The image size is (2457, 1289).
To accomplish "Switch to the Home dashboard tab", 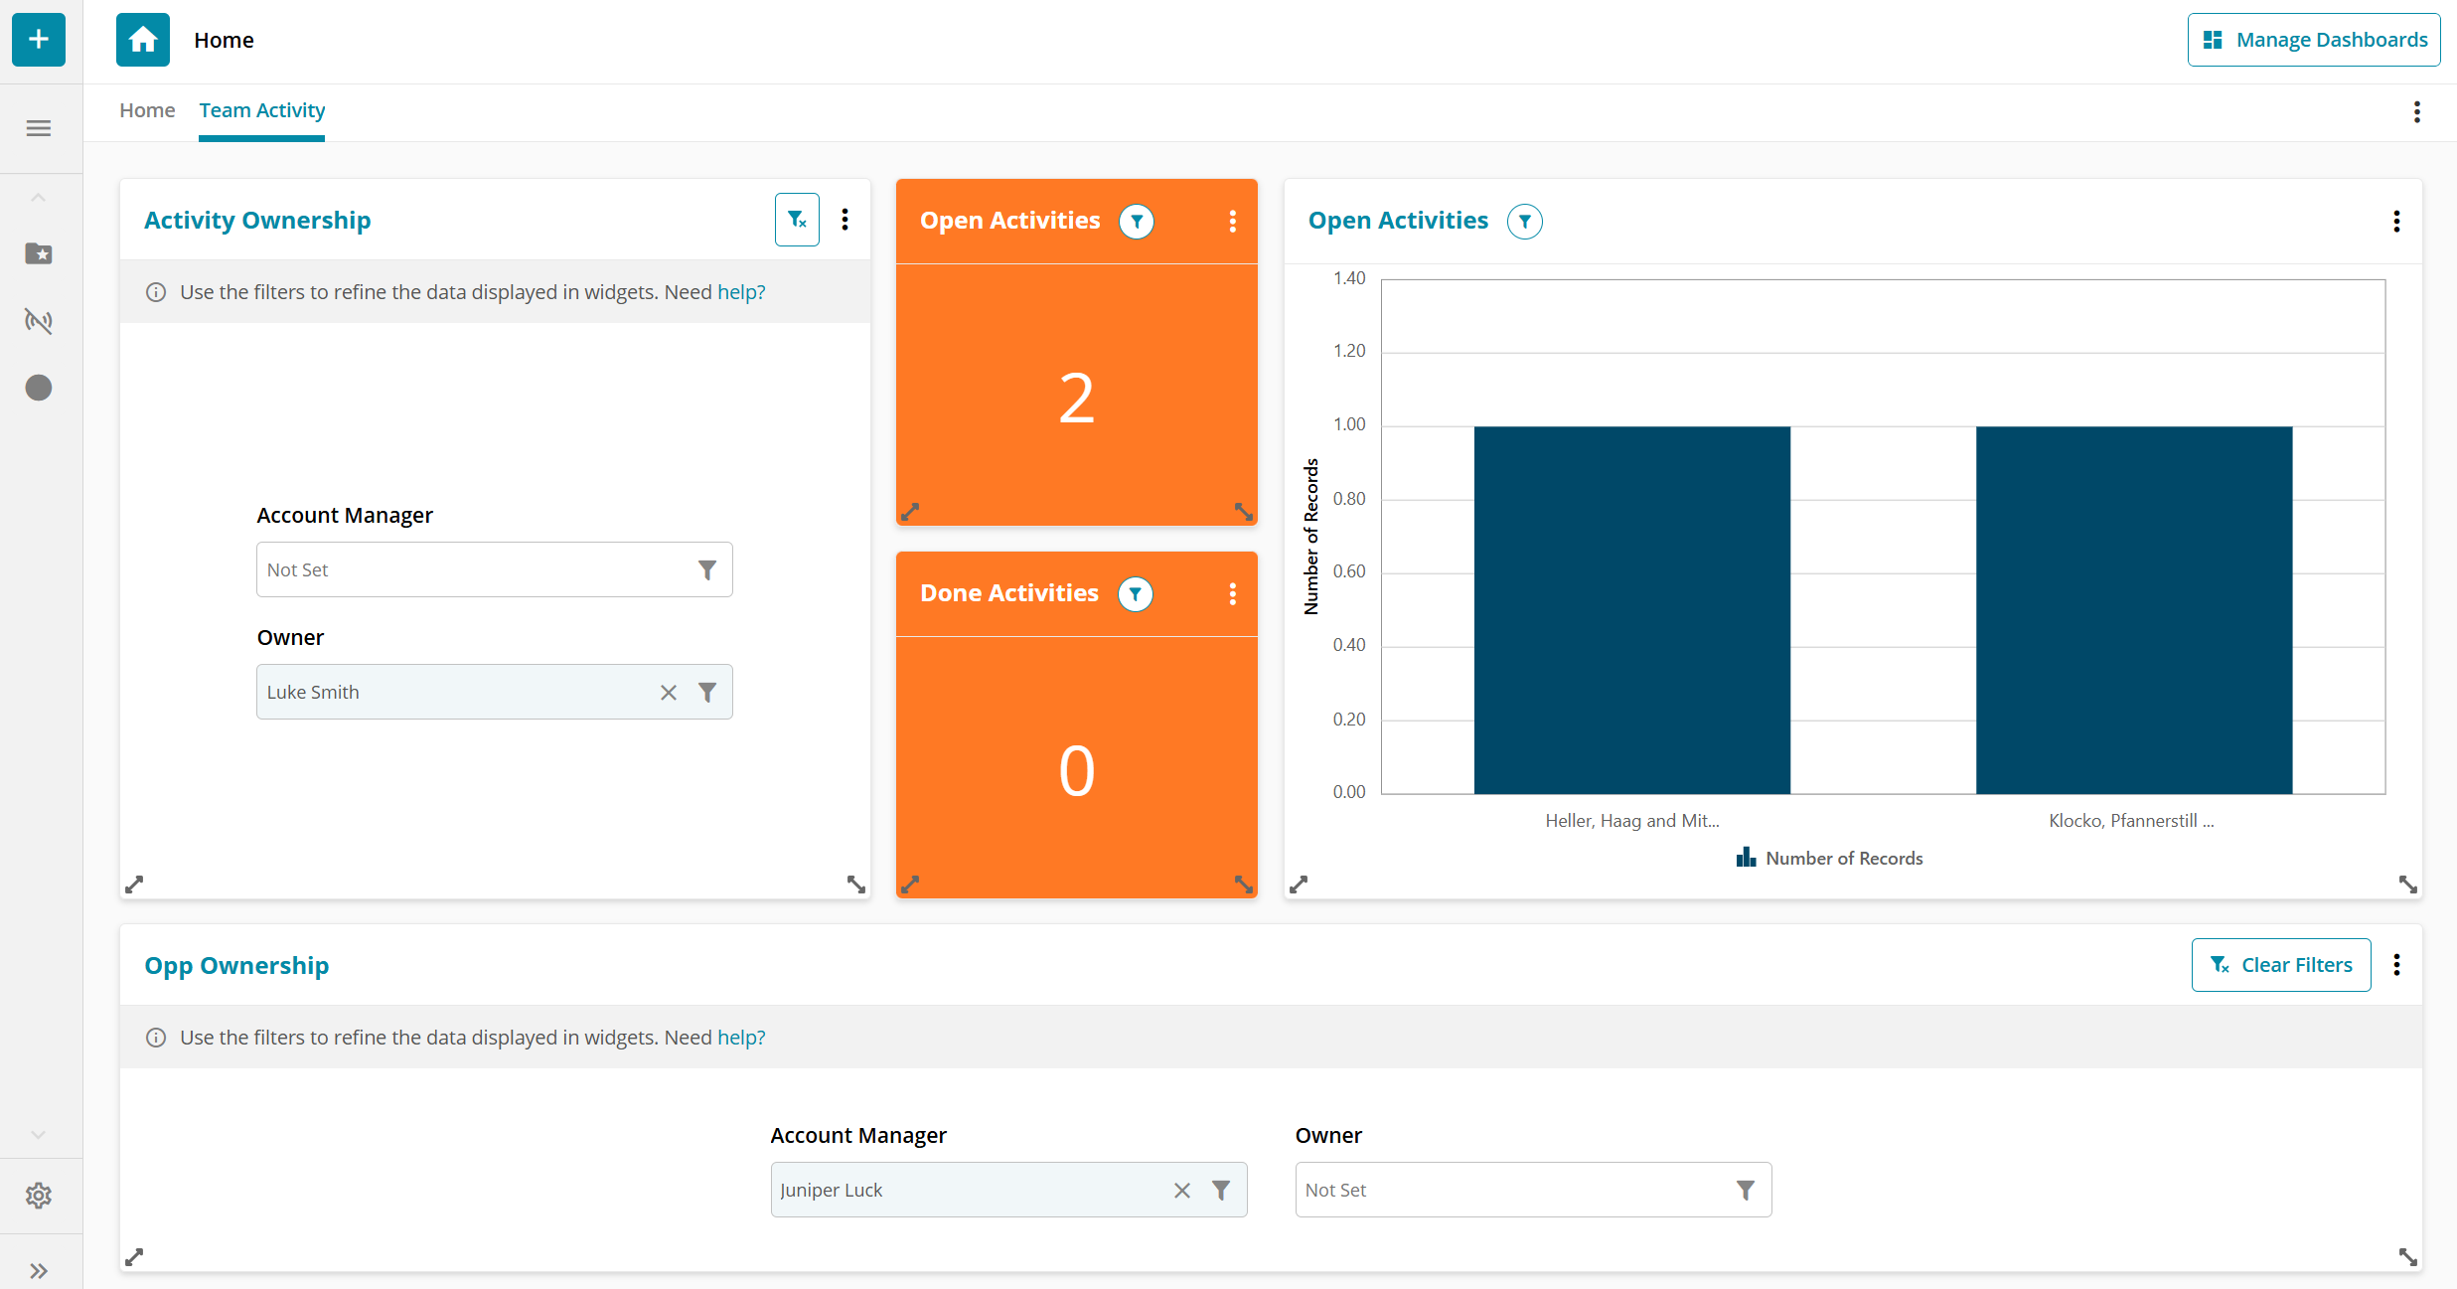I will click(147, 110).
